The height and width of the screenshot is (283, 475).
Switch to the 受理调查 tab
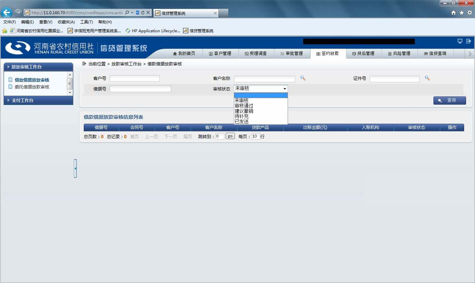tap(256, 53)
